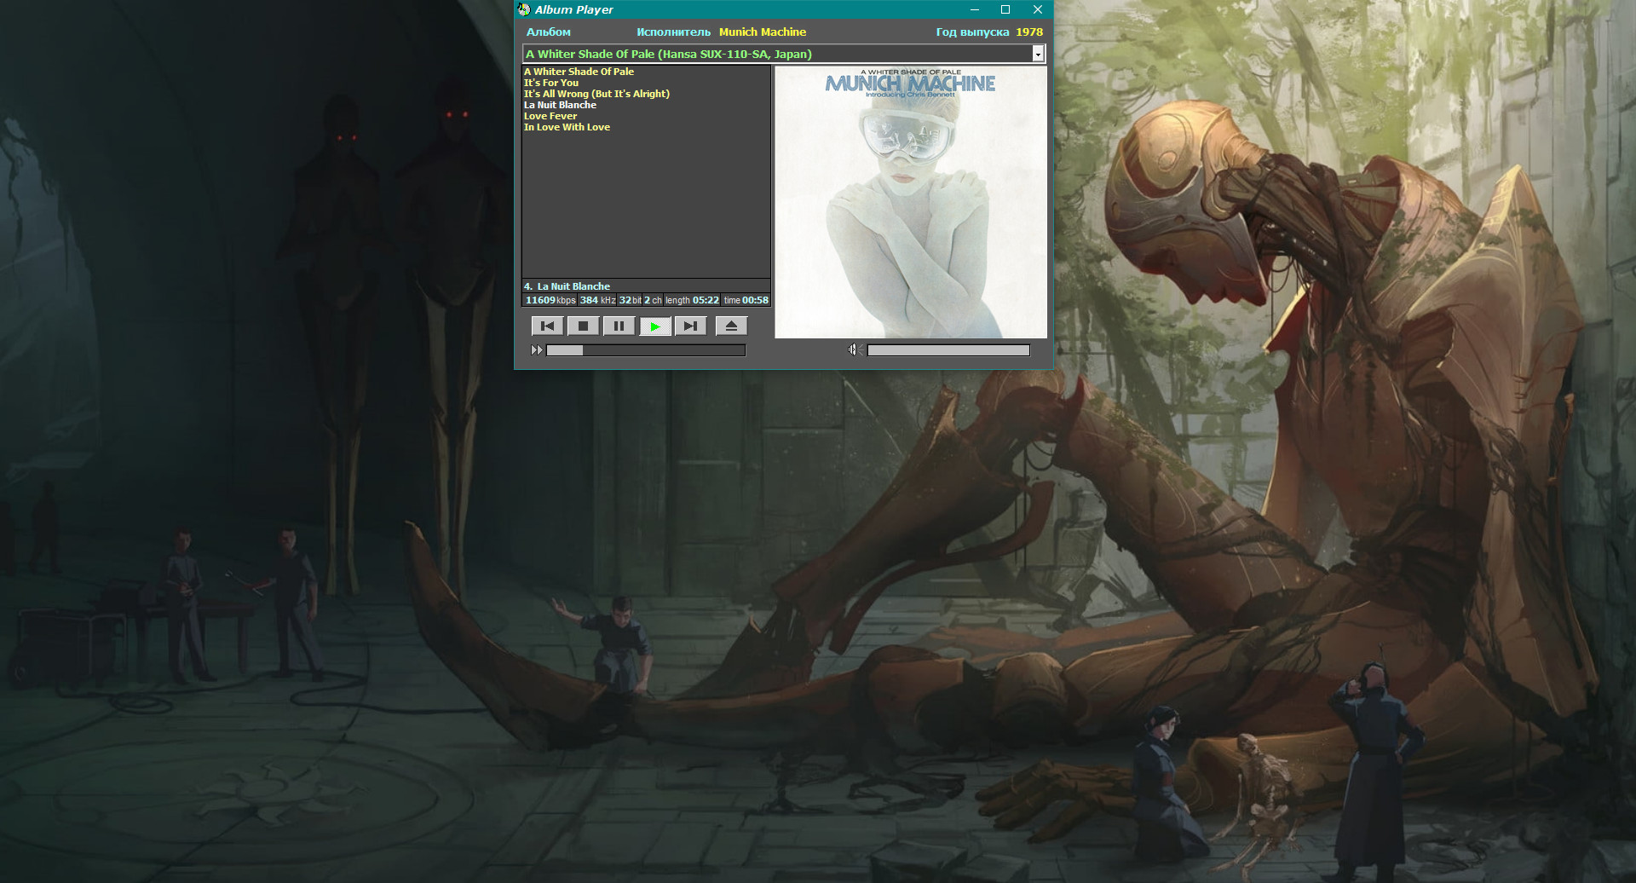Click the Munich Machine album cover art
This screenshot has height=883, width=1636.
910,202
